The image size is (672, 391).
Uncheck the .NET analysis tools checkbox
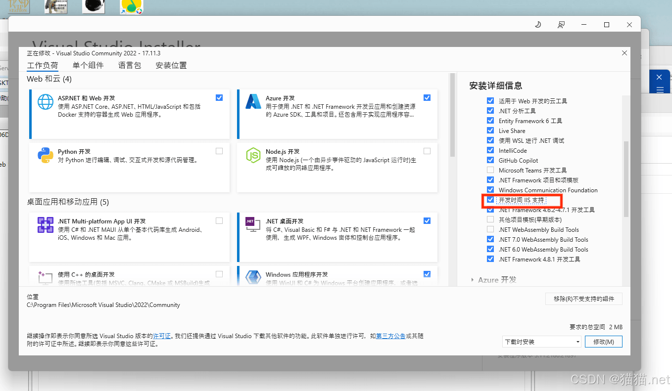(x=490, y=111)
